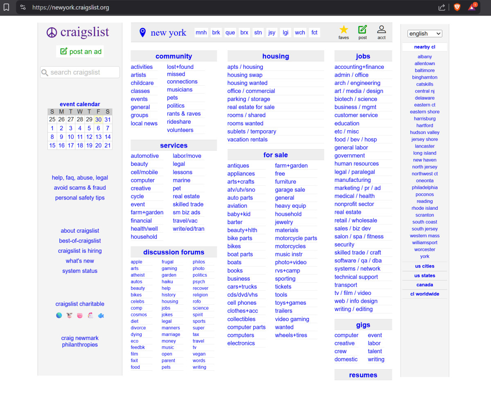
Task: Select the brk borough tab
Action: pyautogui.click(x=216, y=33)
